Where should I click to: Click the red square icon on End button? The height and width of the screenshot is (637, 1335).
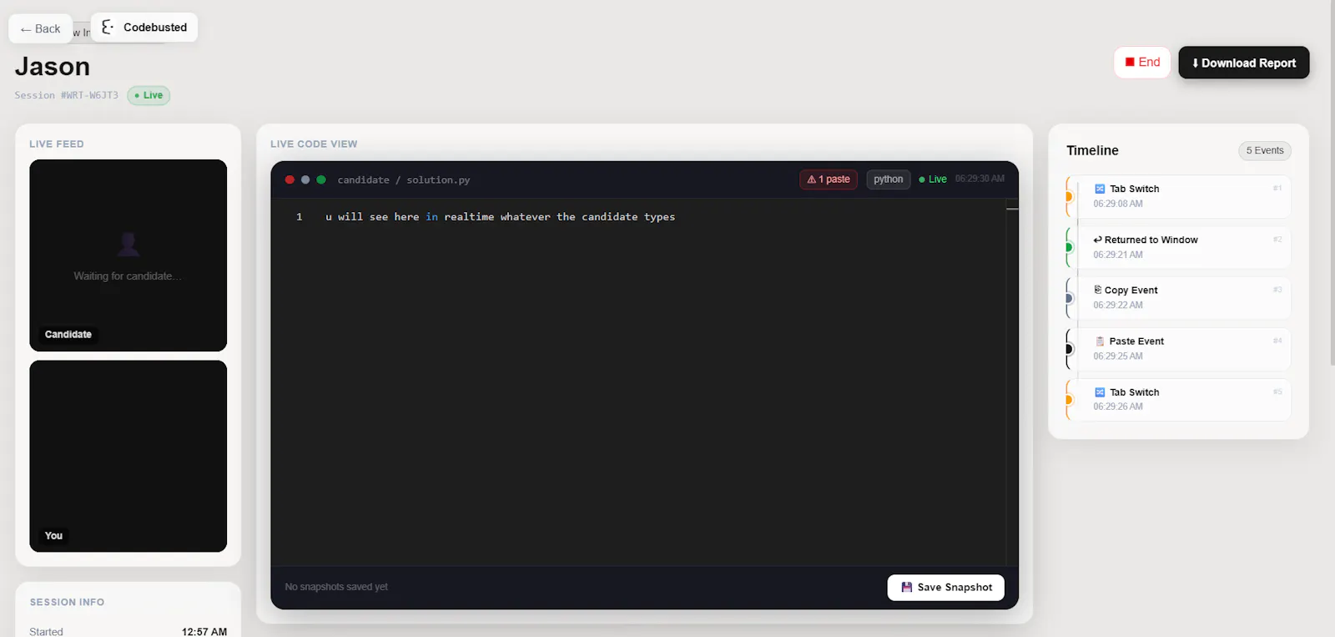[1130, 63]
